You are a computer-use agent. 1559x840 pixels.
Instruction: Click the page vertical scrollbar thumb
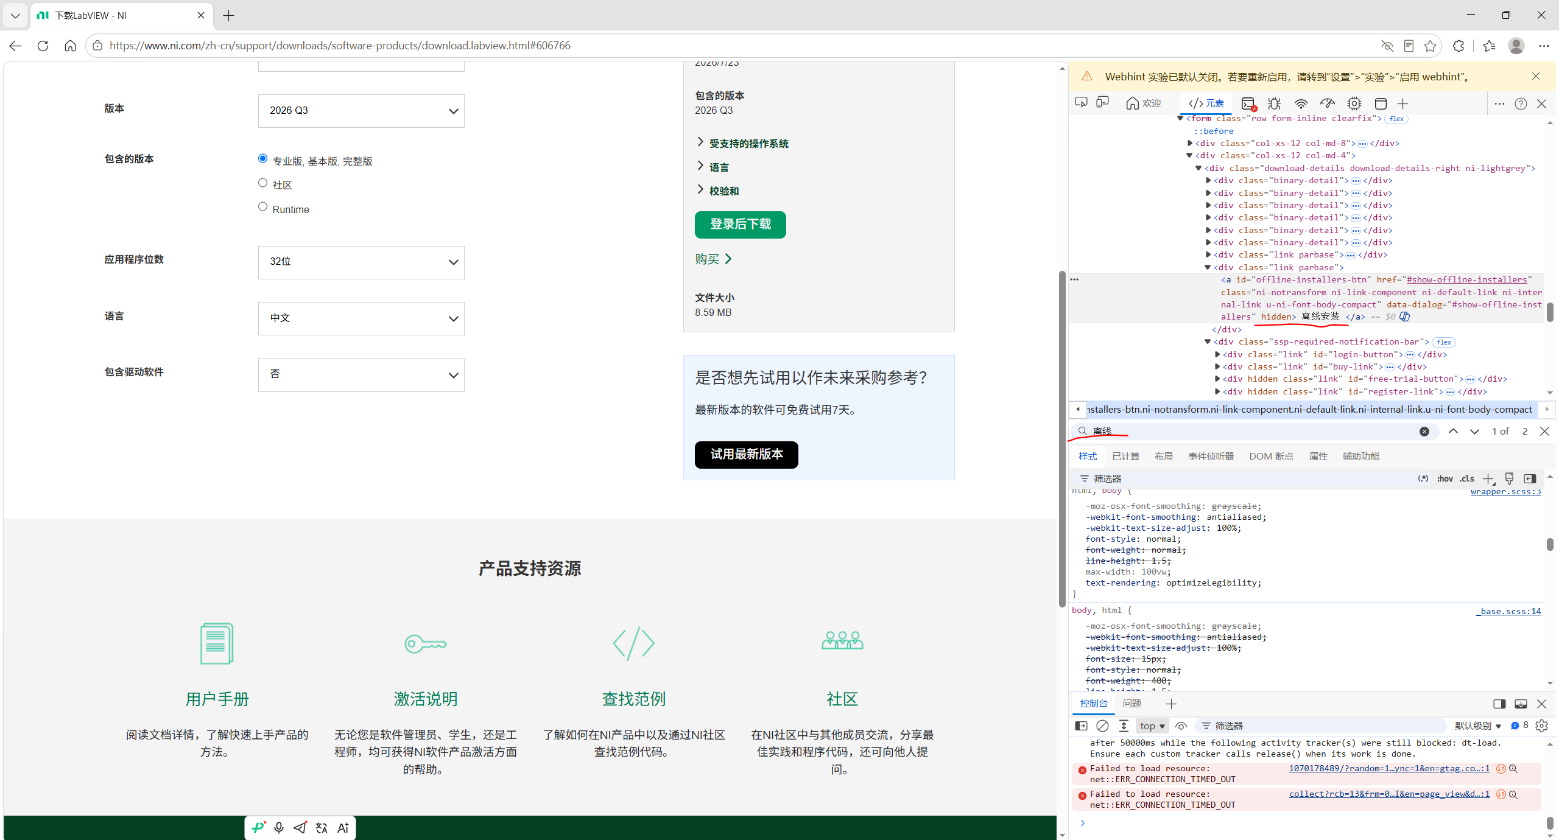coord(1062,438)
